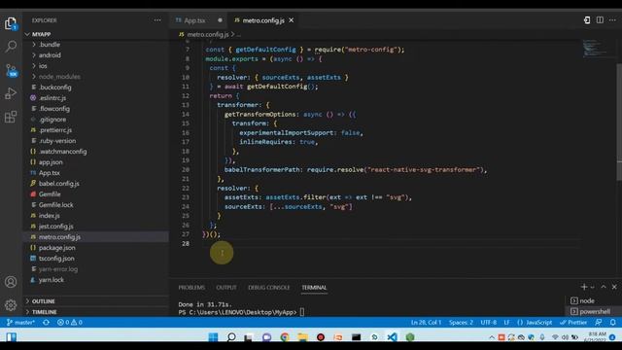The image size is (622, 350).
Task: Expand the OUTLINE section
Action: pos(43,301)
